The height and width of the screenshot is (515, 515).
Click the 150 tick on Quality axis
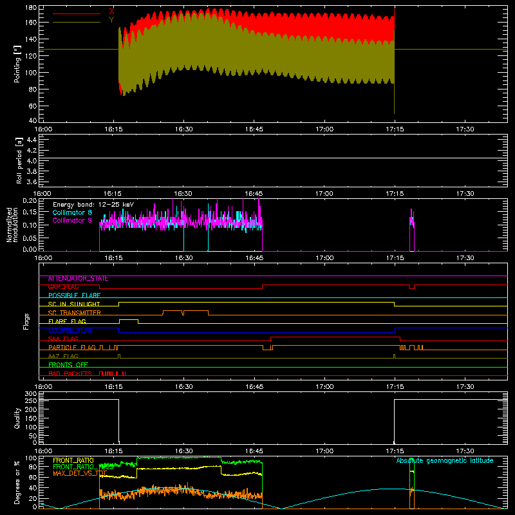click(x=30, y=419)
